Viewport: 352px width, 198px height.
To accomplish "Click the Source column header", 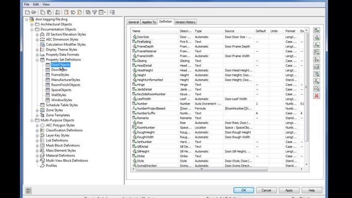I will (x=238, y=31).
